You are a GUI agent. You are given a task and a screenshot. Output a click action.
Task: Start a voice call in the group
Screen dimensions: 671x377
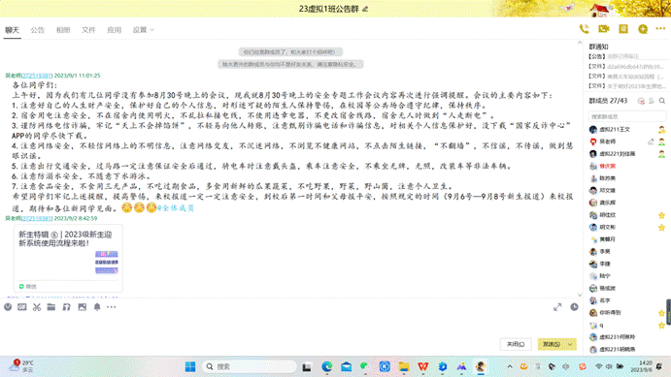tap(585, 29)
